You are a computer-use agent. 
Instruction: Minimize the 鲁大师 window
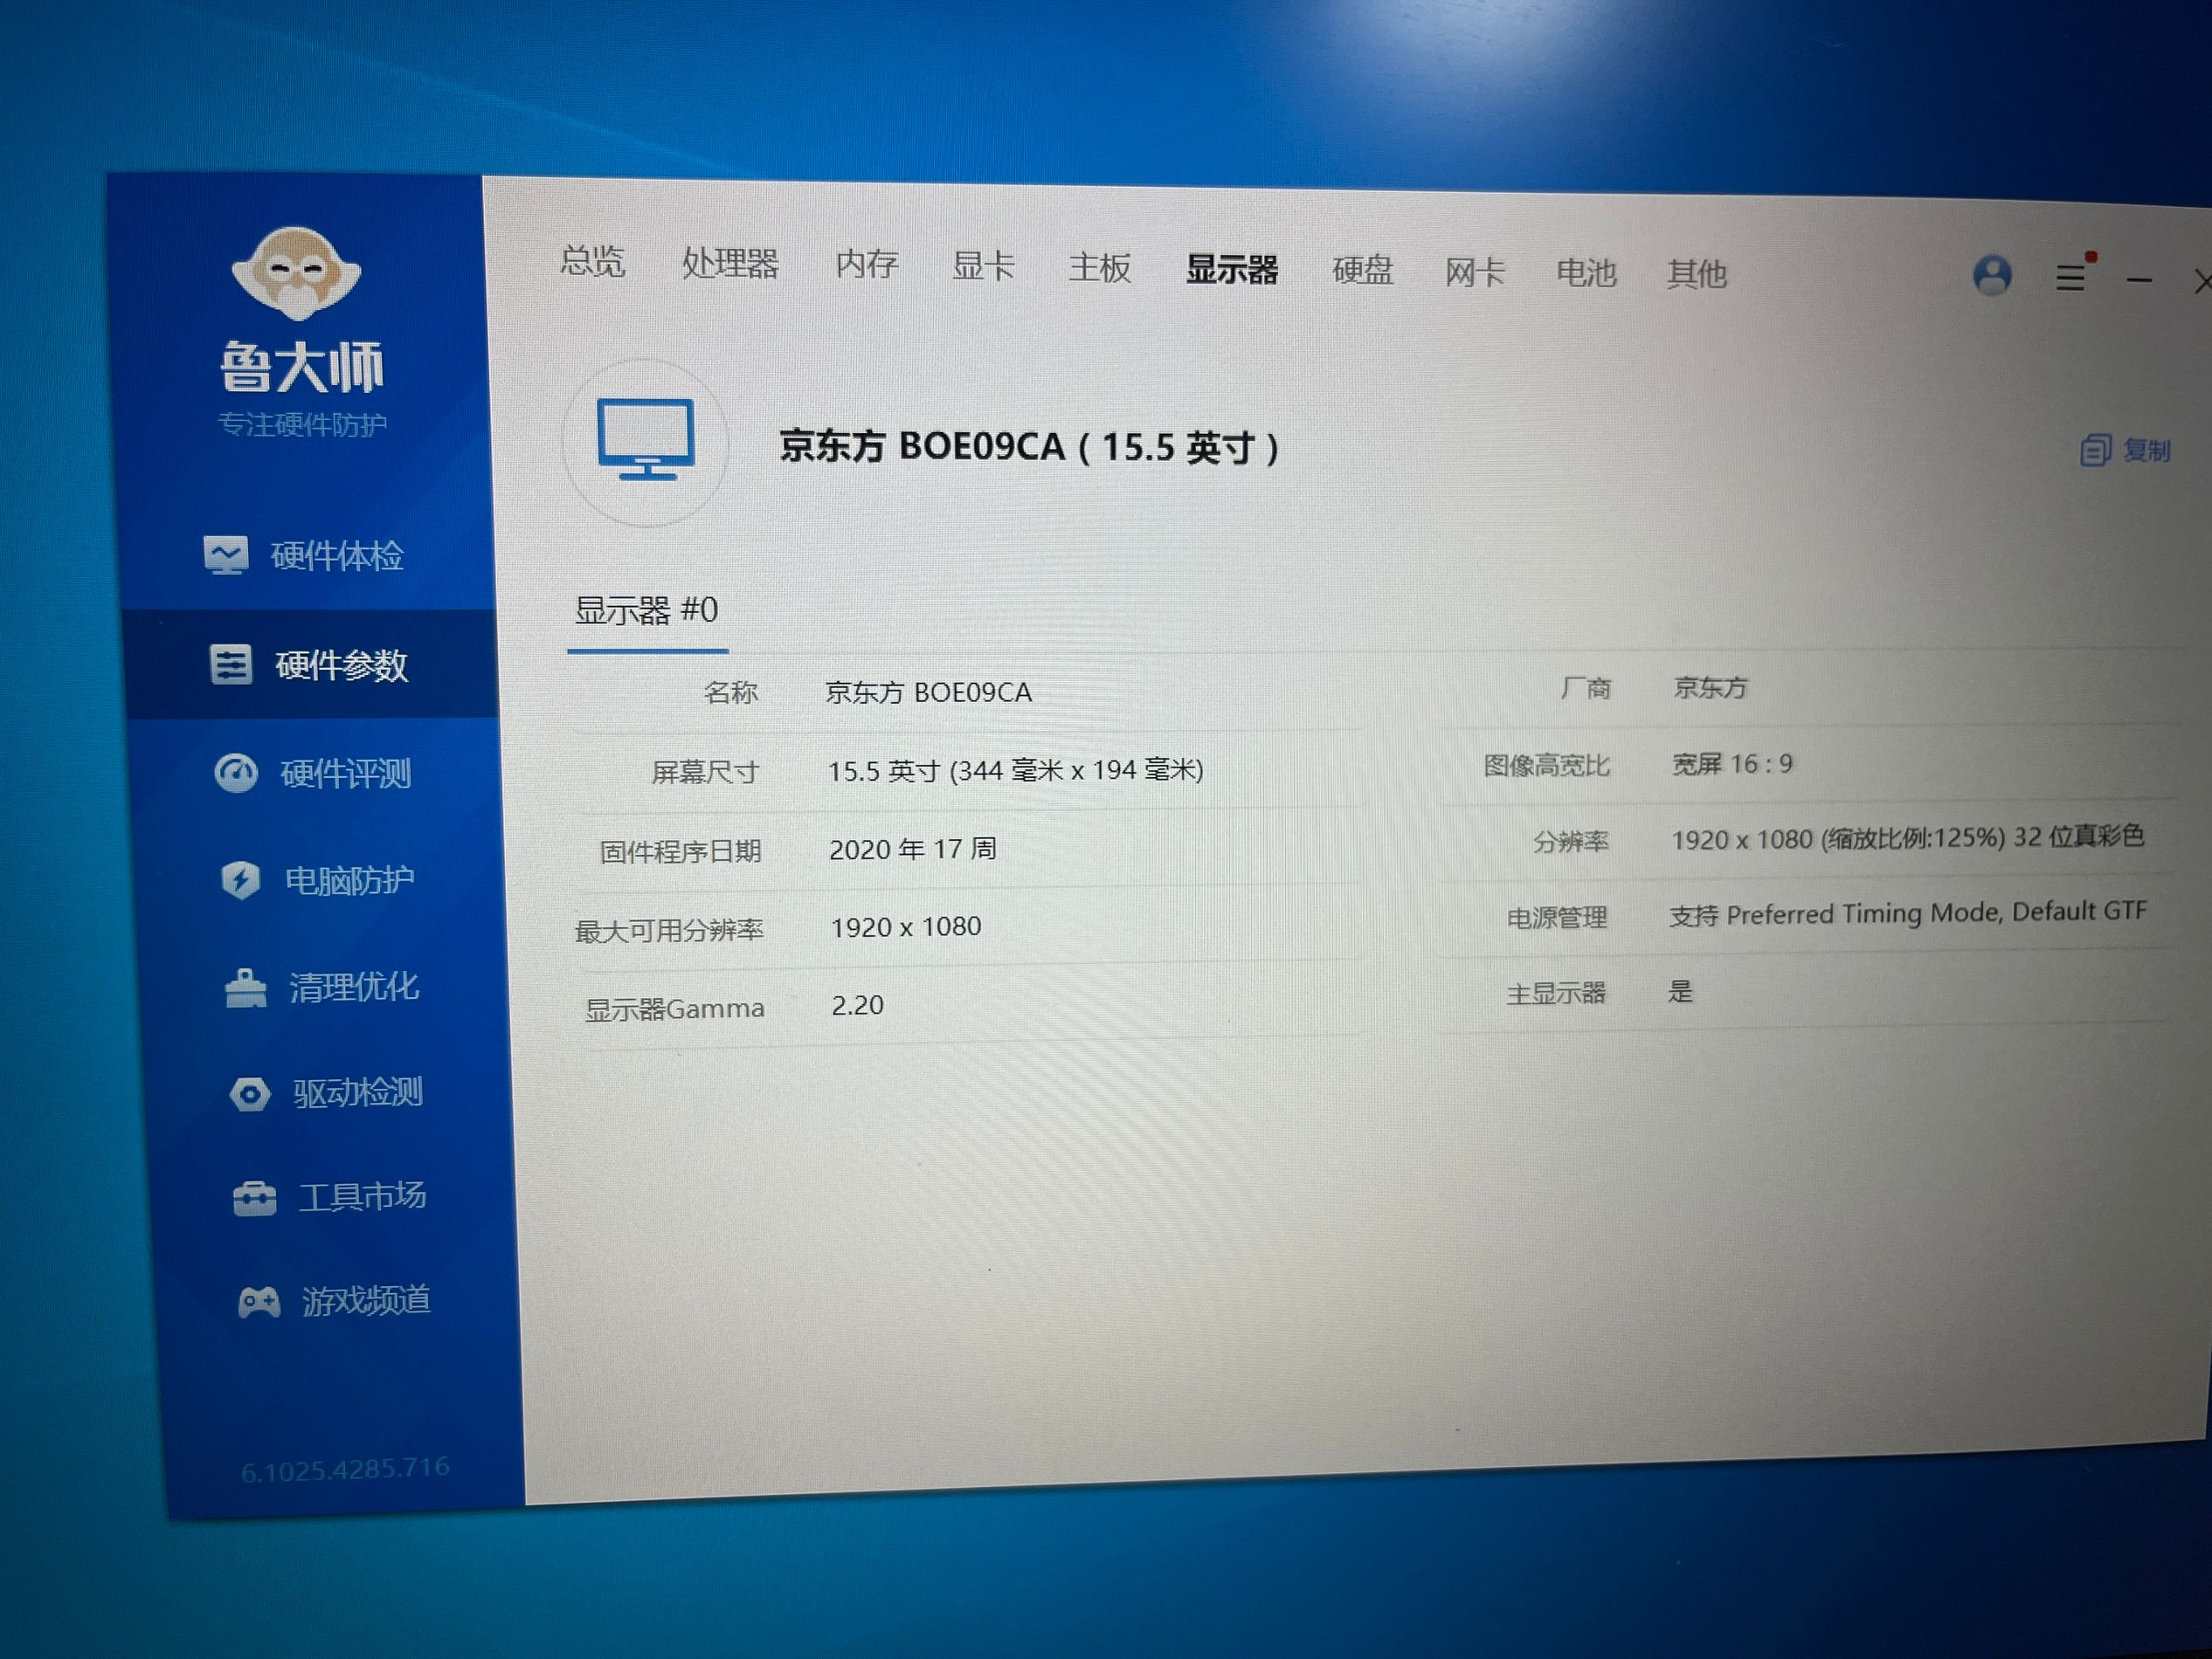[x=2138, y=281]
